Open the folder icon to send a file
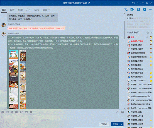 (16, 112)
